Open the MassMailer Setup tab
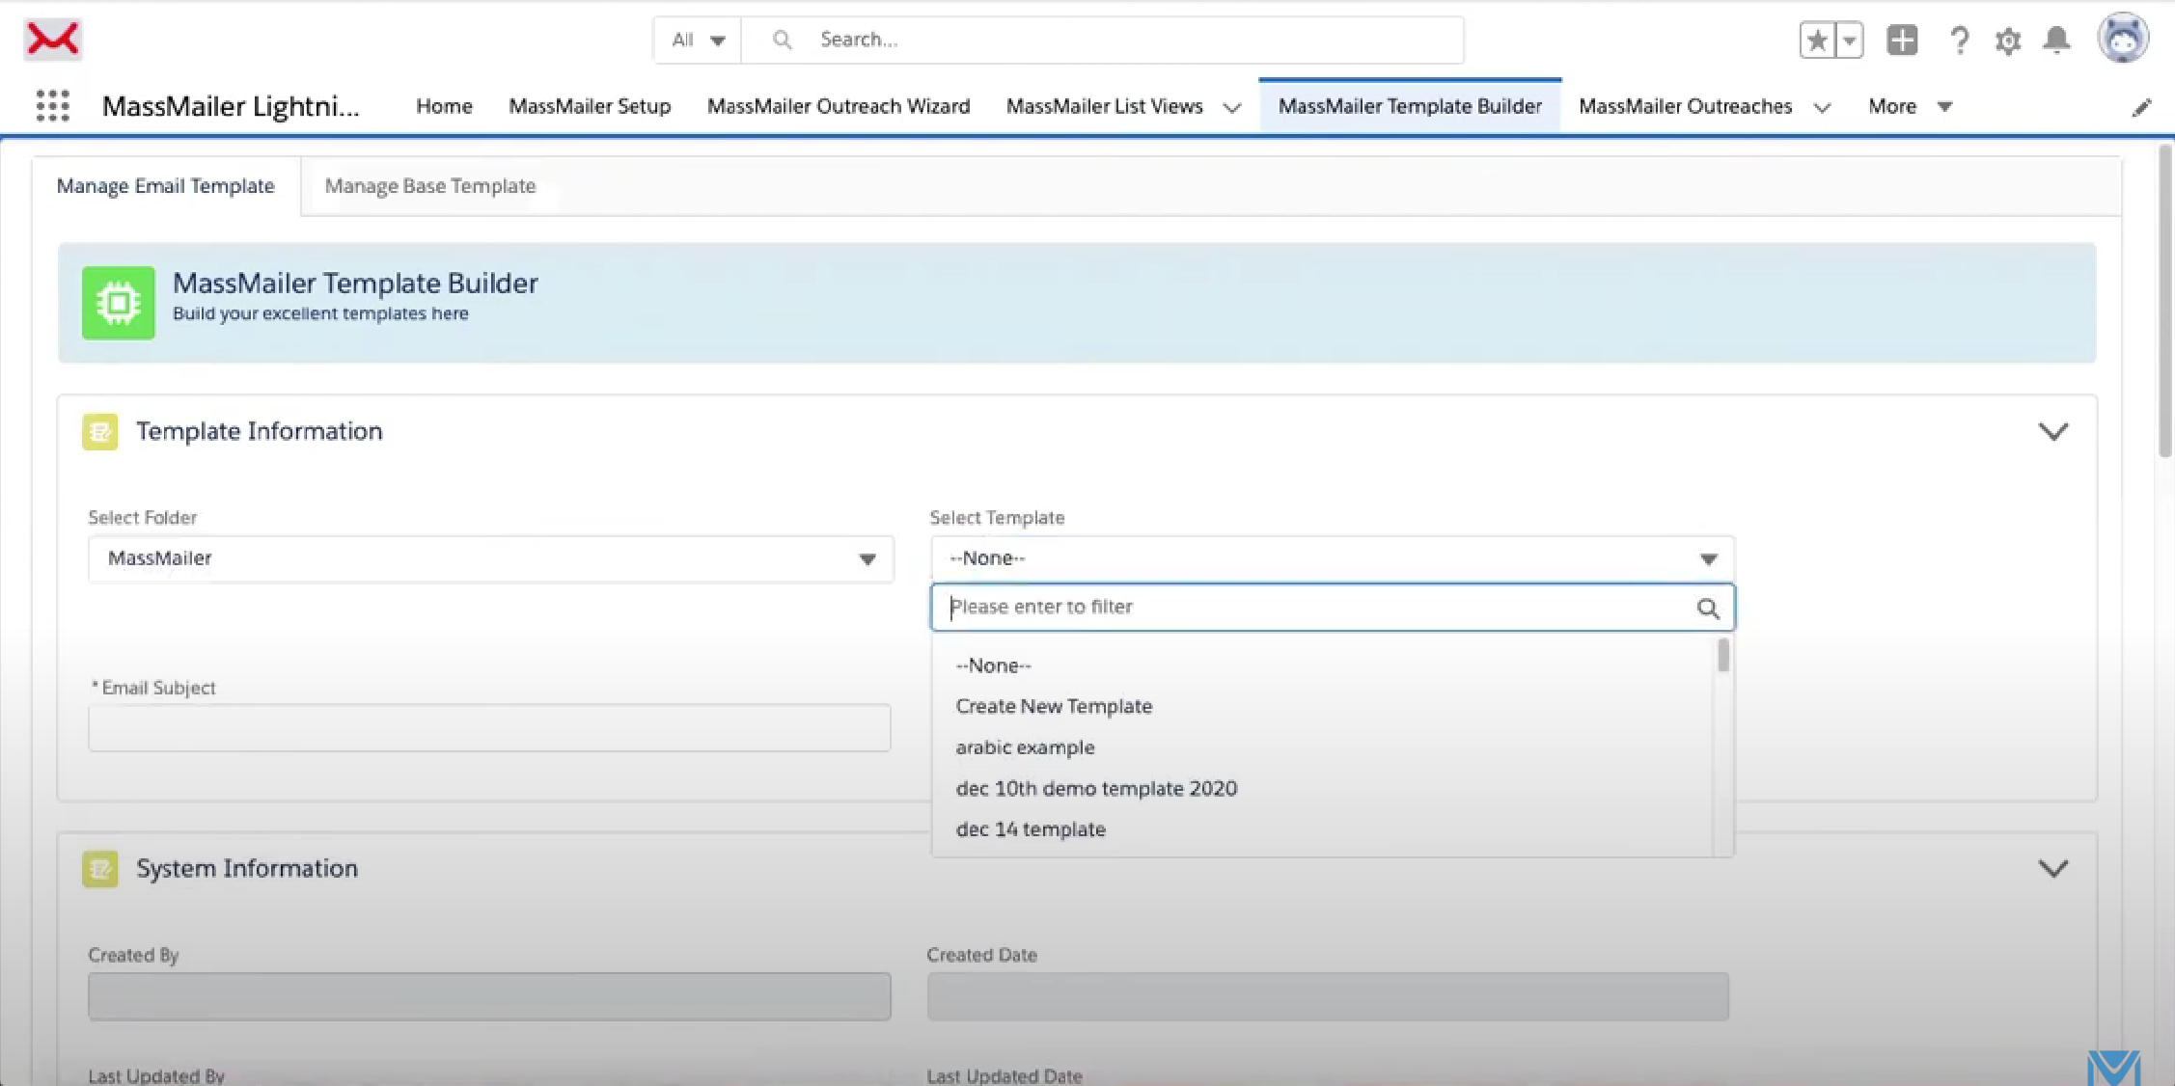 pos(590,106)
